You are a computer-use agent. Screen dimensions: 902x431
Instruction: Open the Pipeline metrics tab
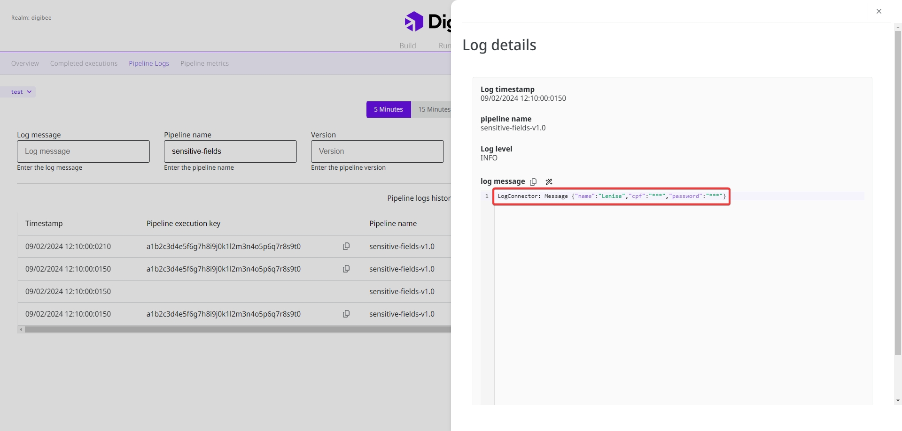(204, 63)
